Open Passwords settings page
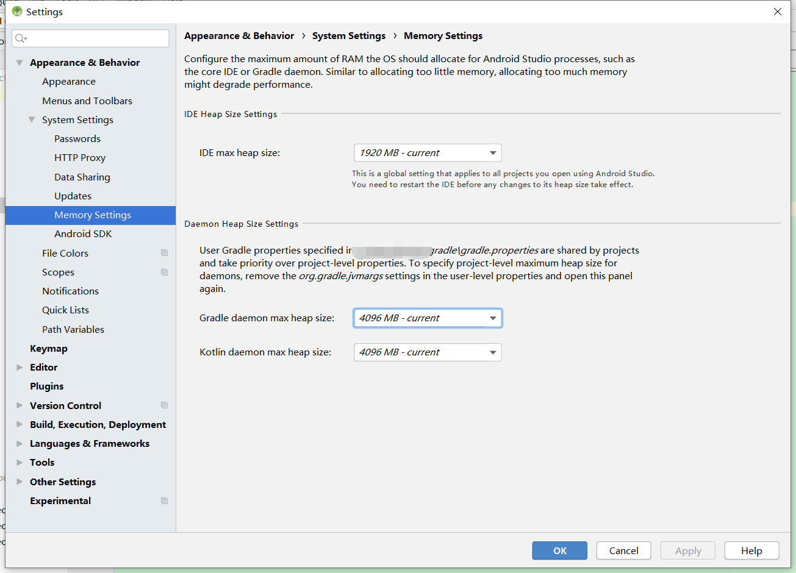Viewport: 796px width, 573px height. tap(77, 139)
